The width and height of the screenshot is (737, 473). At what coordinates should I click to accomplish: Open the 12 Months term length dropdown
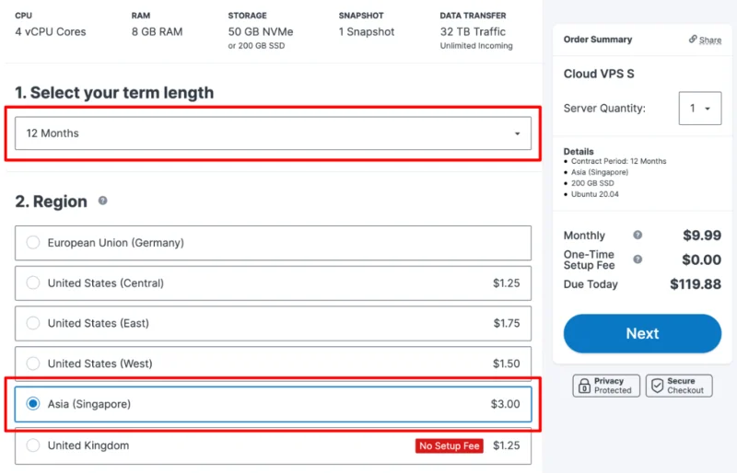click(273, 133)
